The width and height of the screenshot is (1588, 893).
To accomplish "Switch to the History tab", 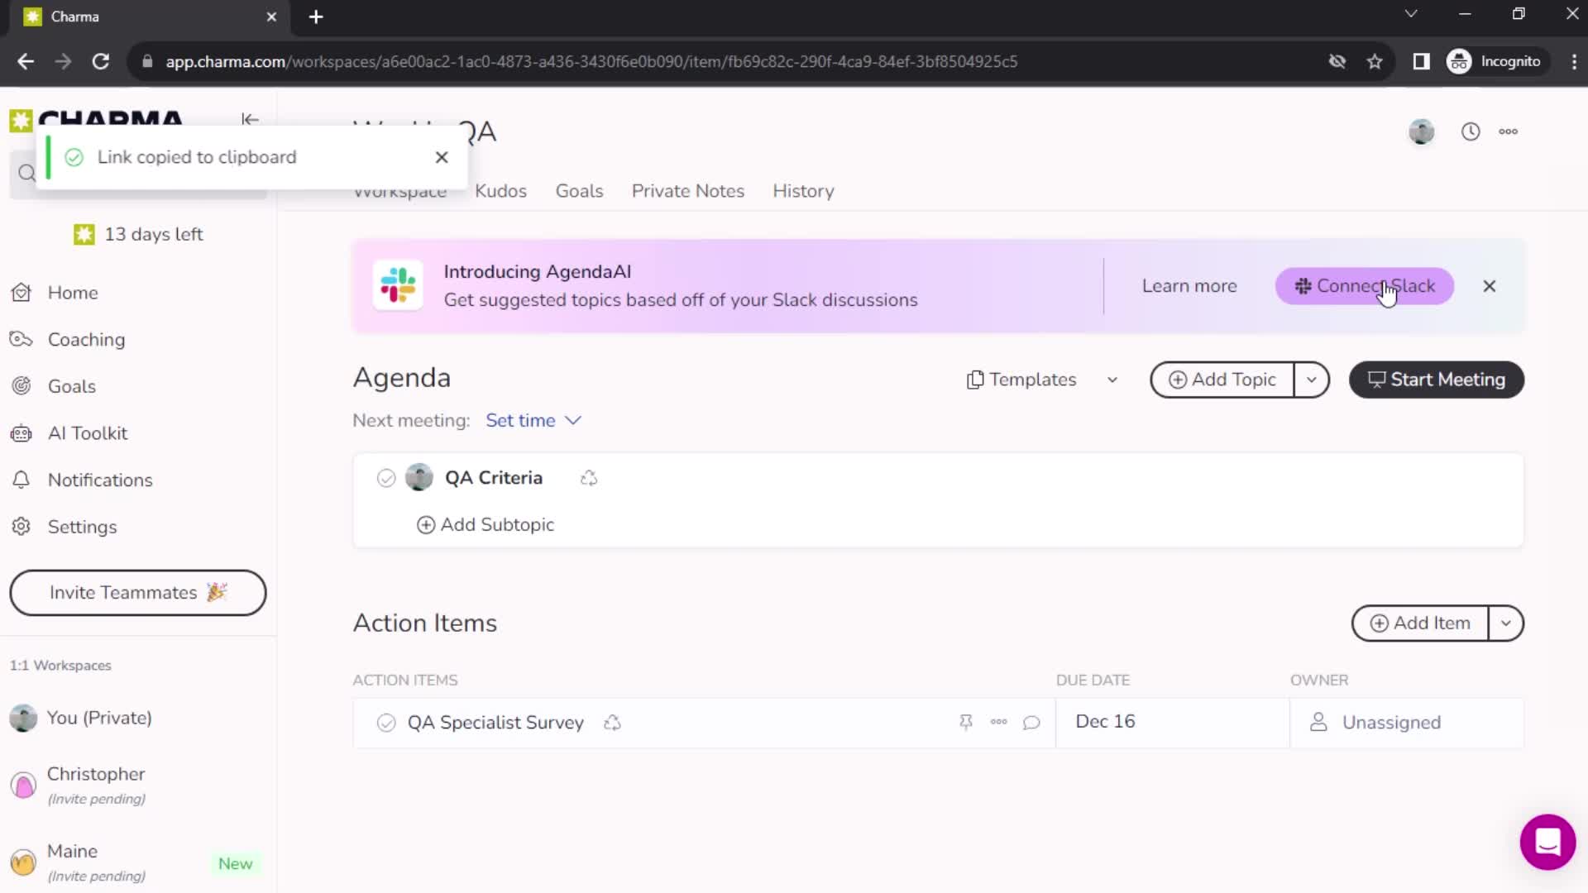I will 803,192.
